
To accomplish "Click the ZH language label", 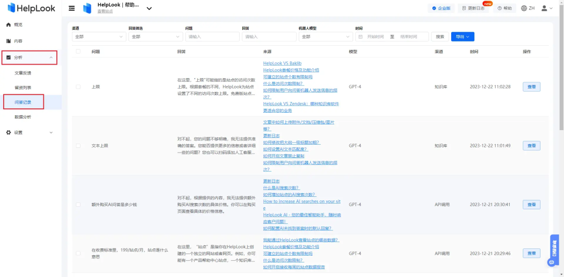I will tap(532, 8).
